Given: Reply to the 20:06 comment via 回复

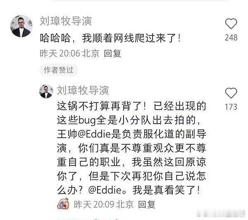Looking at the screenshot, I should click(112, 53).
